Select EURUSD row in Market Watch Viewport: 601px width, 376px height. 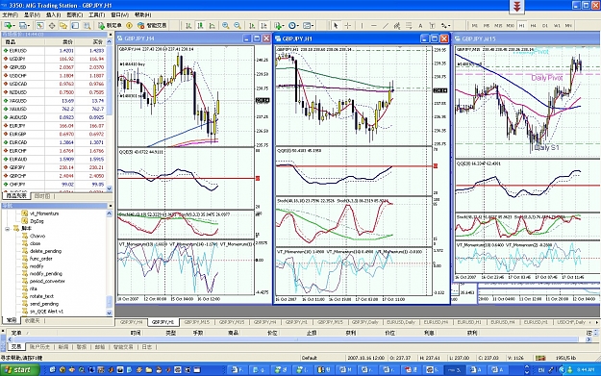coord(54,50)
